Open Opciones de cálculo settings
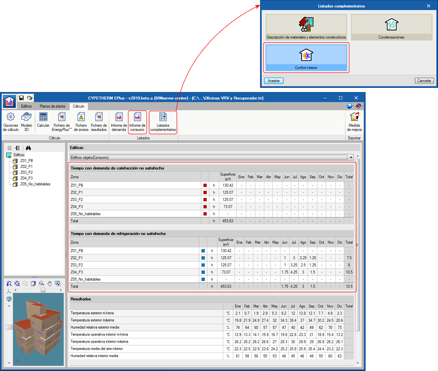Image resolution: width=438 pixels, height=371 pixels. 11,122
